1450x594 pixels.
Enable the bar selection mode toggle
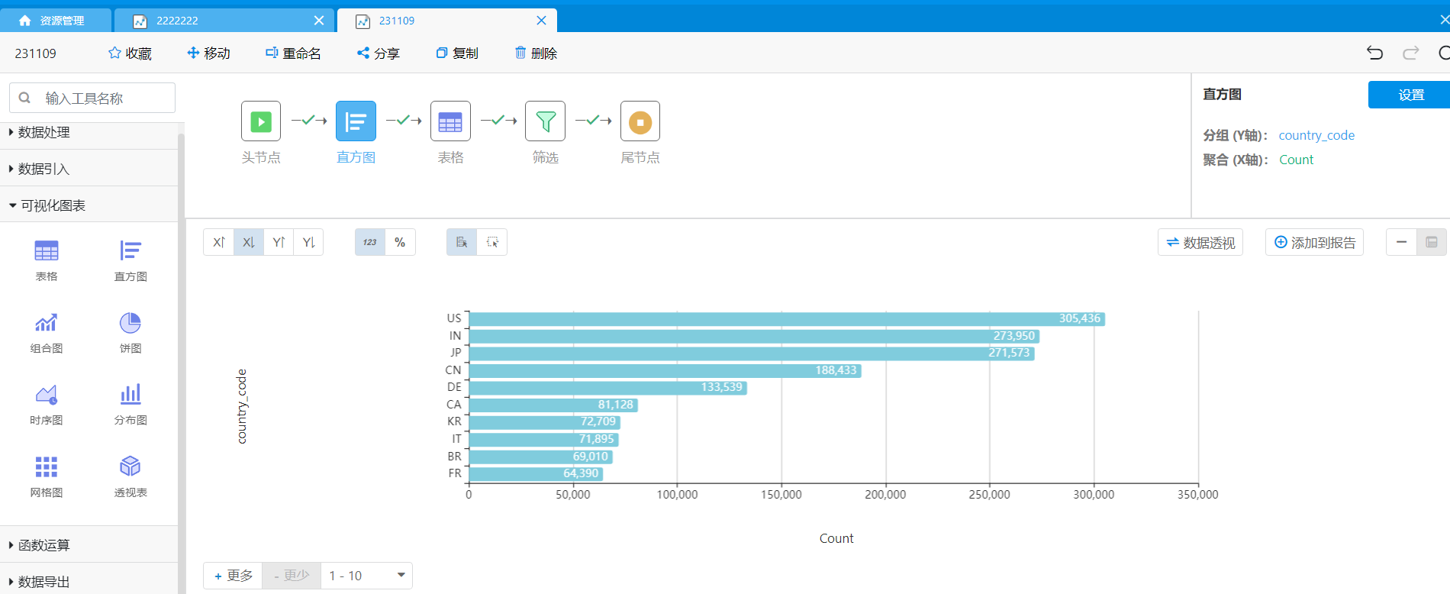pyautogui.click(x=462, y=242)
